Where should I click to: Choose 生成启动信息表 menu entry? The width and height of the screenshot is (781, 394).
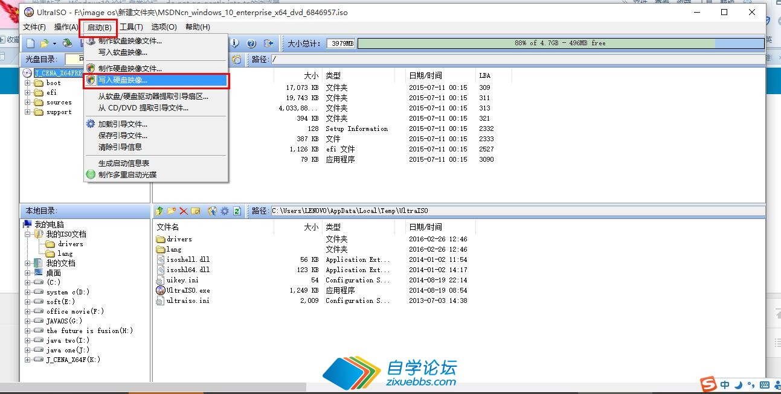click(x=156, y=163)
